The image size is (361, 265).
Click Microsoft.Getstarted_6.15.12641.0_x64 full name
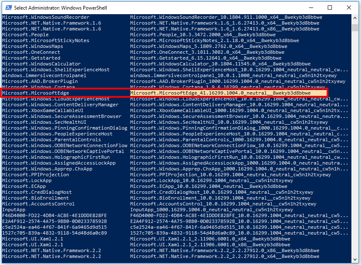(206, 58)
